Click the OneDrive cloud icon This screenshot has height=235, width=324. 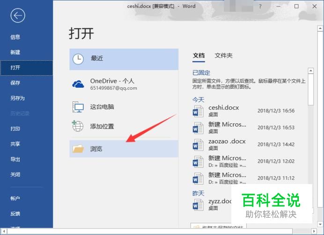point(78,84)
